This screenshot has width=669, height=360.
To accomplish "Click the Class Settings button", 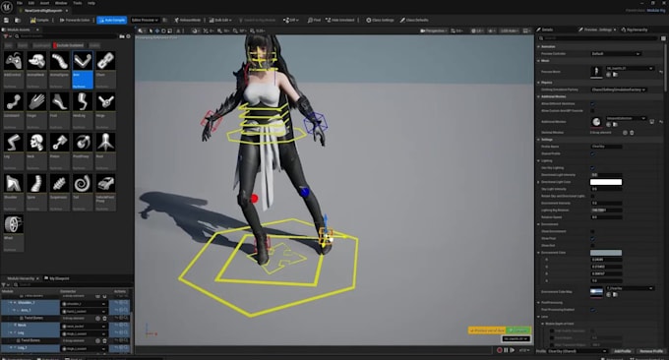I will [x=380, y=20].
